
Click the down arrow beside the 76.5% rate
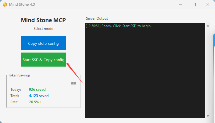(41, 102)
